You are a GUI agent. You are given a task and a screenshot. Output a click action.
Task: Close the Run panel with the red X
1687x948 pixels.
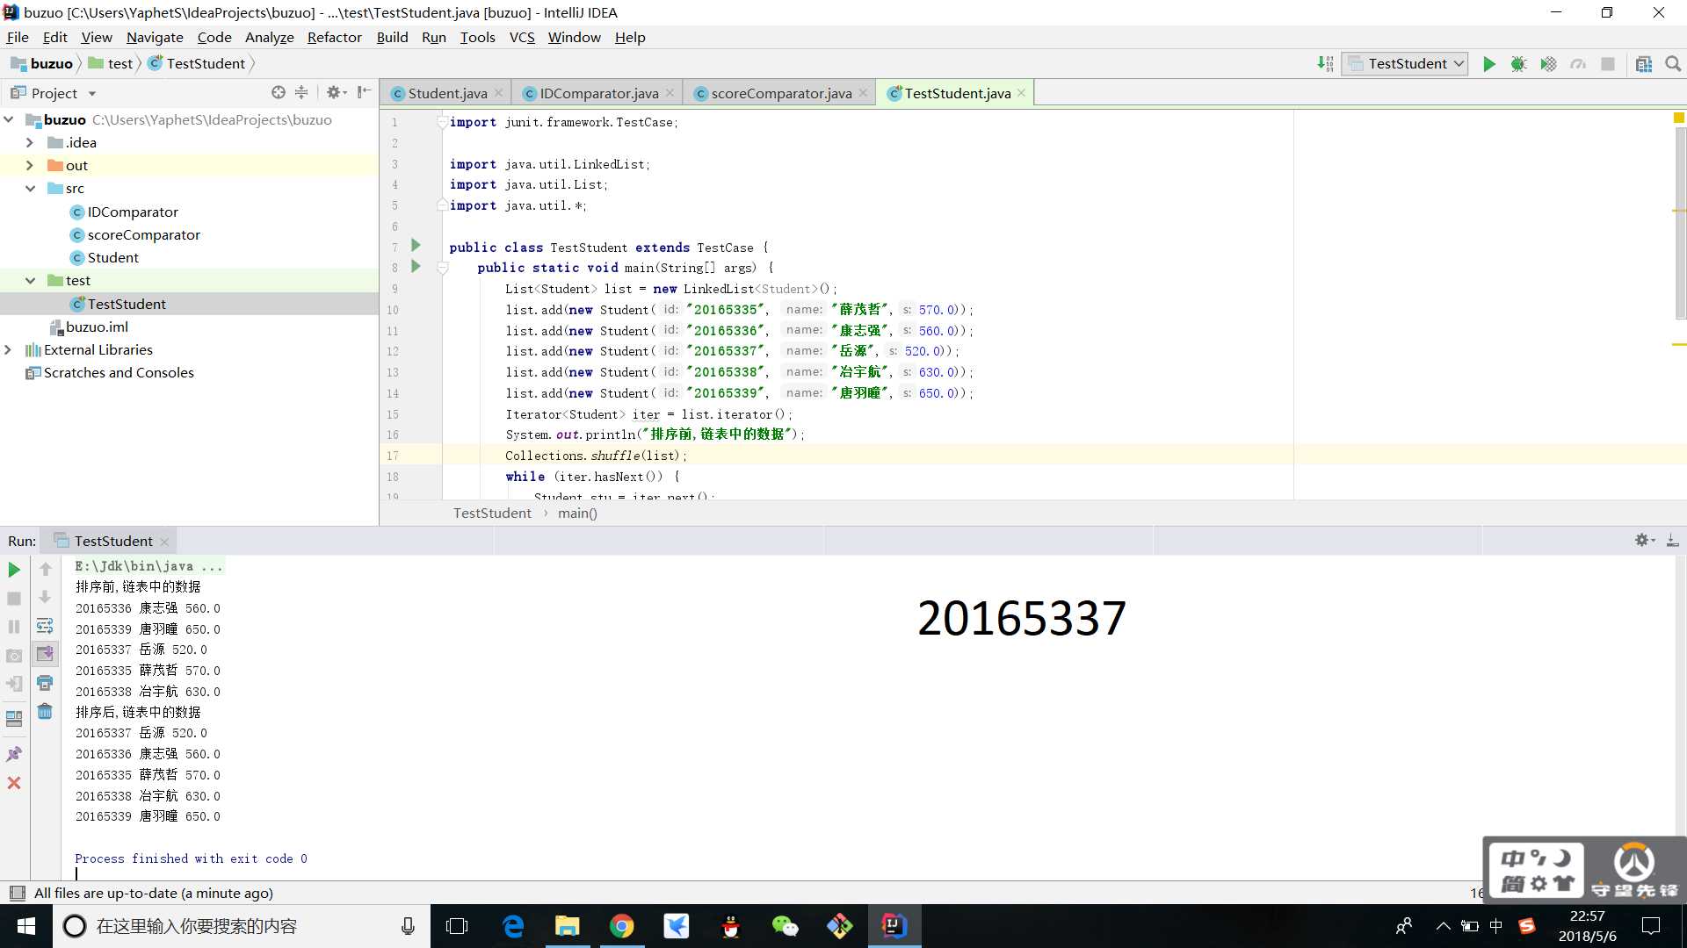point(14,783)
